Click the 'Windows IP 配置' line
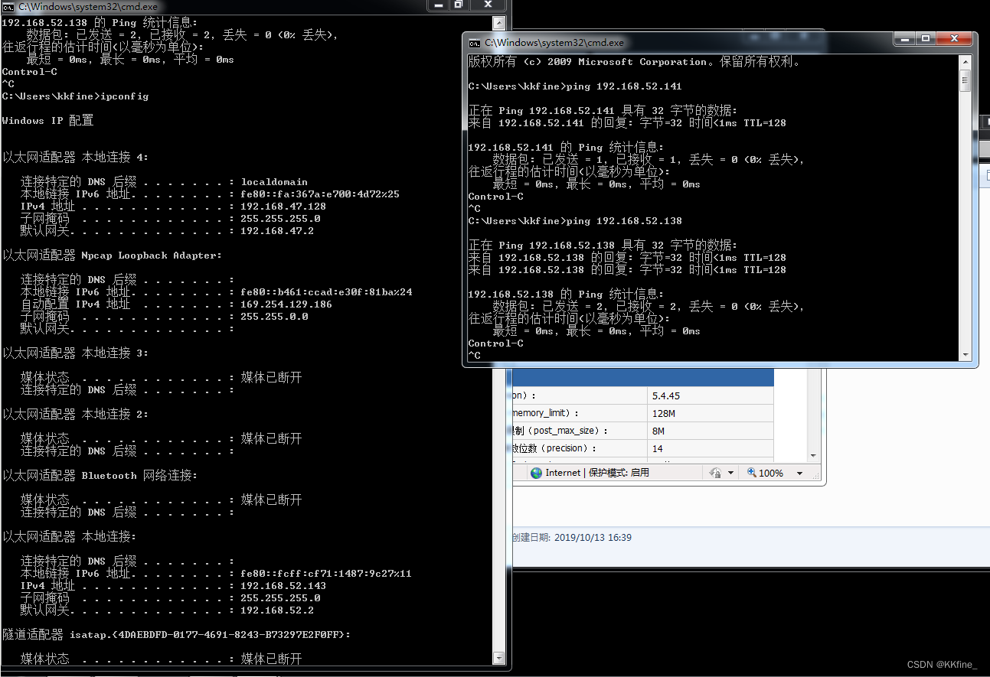 pyautogui.click(x=47, y=121)
